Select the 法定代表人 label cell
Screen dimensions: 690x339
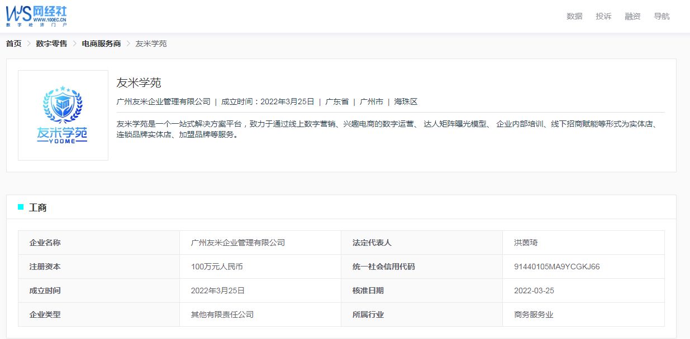click(422, 243)
